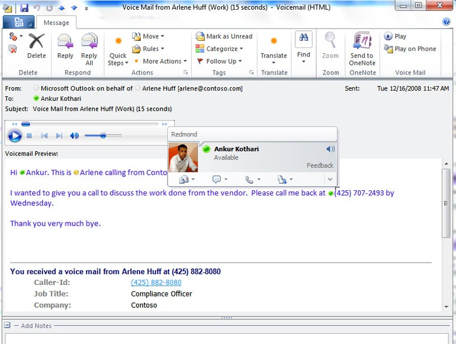Launch the Actions group dialog launcher

point(186,72)
